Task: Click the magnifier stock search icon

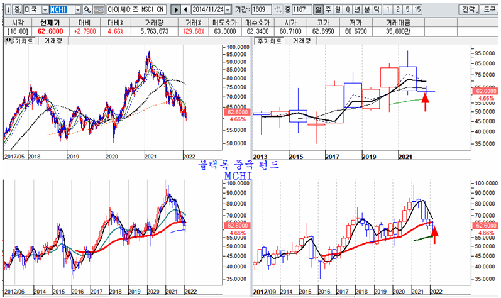Action: 87,10
